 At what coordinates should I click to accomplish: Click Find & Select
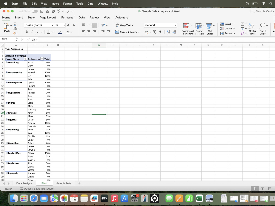(x=263, y=29)
